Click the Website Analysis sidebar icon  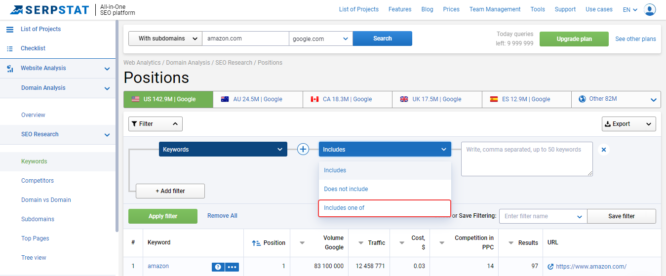pyautogui.click(x=10, y=69)
